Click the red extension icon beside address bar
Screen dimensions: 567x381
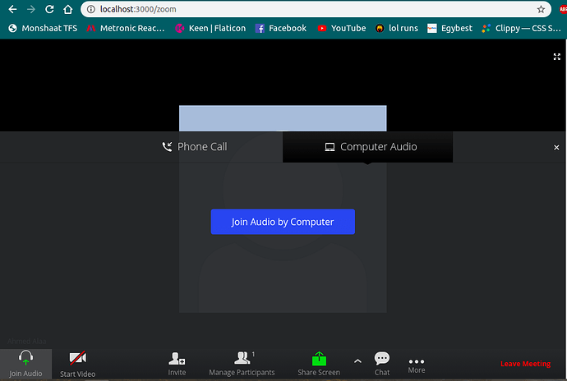563,9
